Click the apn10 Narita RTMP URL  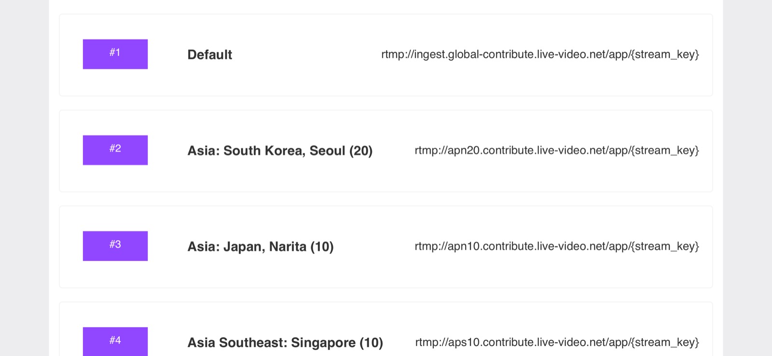556,246
